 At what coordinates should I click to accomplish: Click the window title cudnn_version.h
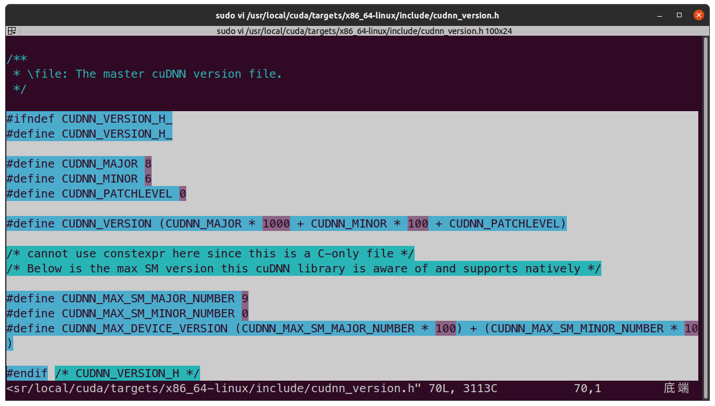click(x=357, y=16)
